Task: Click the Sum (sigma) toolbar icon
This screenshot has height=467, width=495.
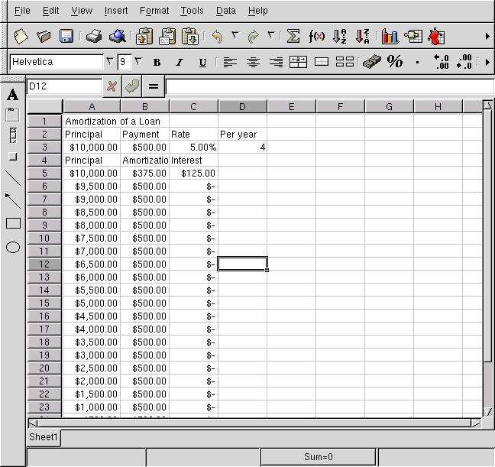Action: (x=293, y=36)
